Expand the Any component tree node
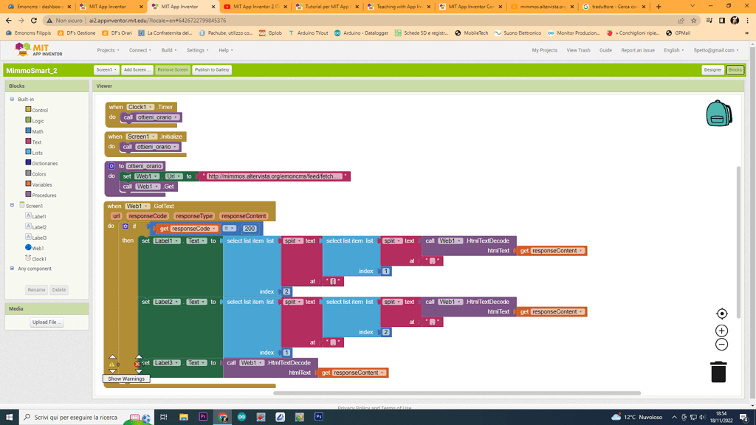756x425 pixels. [12, 269]
